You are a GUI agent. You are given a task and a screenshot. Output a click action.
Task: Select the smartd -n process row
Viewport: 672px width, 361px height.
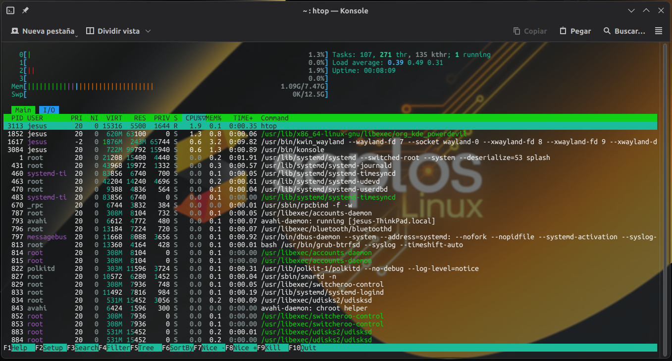(330, 276)
